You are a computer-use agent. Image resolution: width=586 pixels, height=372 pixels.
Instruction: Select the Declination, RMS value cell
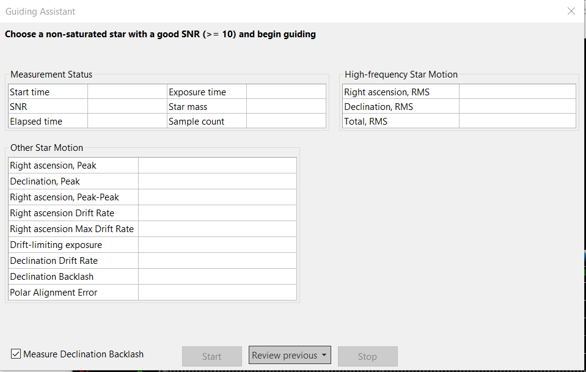click(x=517, y=106)
